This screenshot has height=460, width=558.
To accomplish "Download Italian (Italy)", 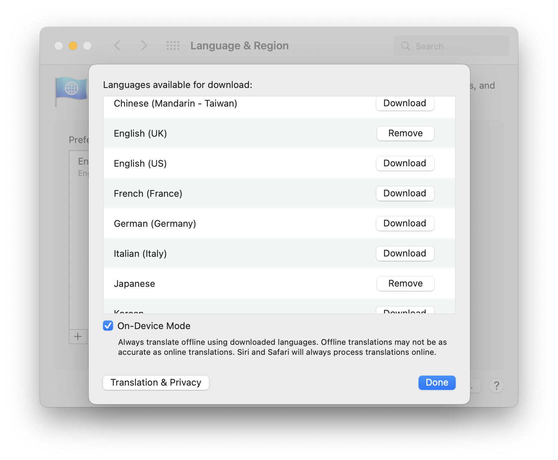I will [x=405, y=253].
